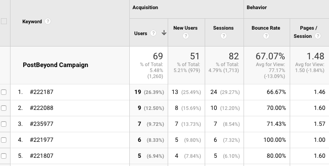The width and height of the screenshot is (329, 166).
Task: Check the box for row #222187
Action: click(x=4, y=92)
